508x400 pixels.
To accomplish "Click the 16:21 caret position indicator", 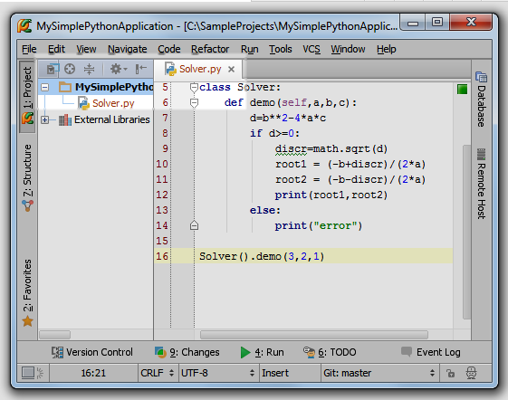I will click(x=93, y=373).
